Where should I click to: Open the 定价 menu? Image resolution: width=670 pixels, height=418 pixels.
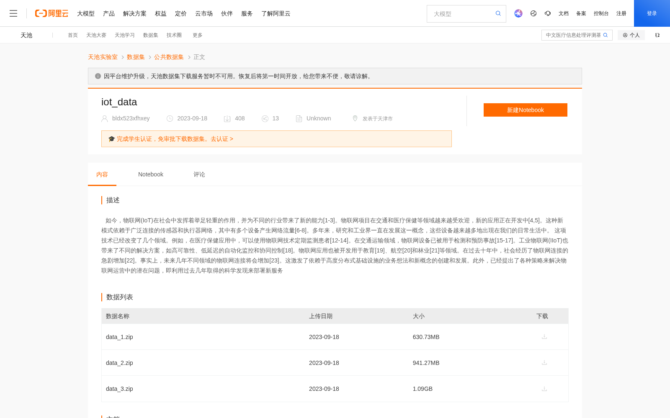pyautogui.click(x=181, y=13)
